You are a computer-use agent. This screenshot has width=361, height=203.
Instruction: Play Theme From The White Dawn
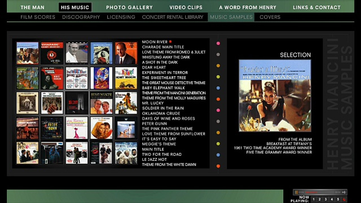click(169, 164)
